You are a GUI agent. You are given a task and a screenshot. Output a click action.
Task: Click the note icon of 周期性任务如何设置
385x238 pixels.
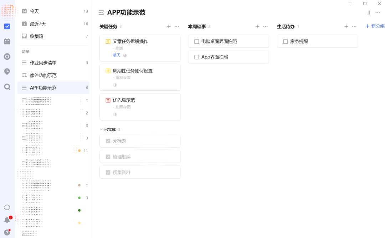[x=108, y=71]
